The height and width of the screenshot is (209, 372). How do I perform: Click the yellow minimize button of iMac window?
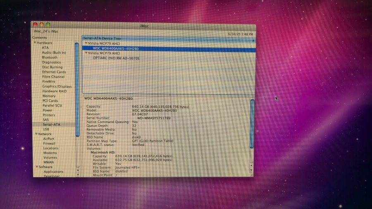42,25
